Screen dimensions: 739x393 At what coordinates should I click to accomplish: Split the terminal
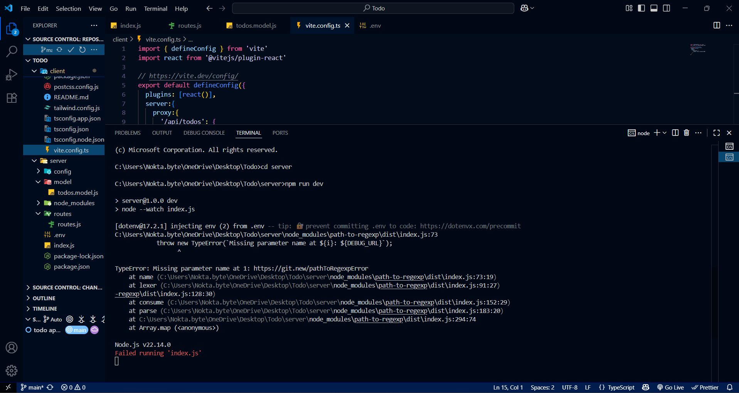(x=675, y=133)
